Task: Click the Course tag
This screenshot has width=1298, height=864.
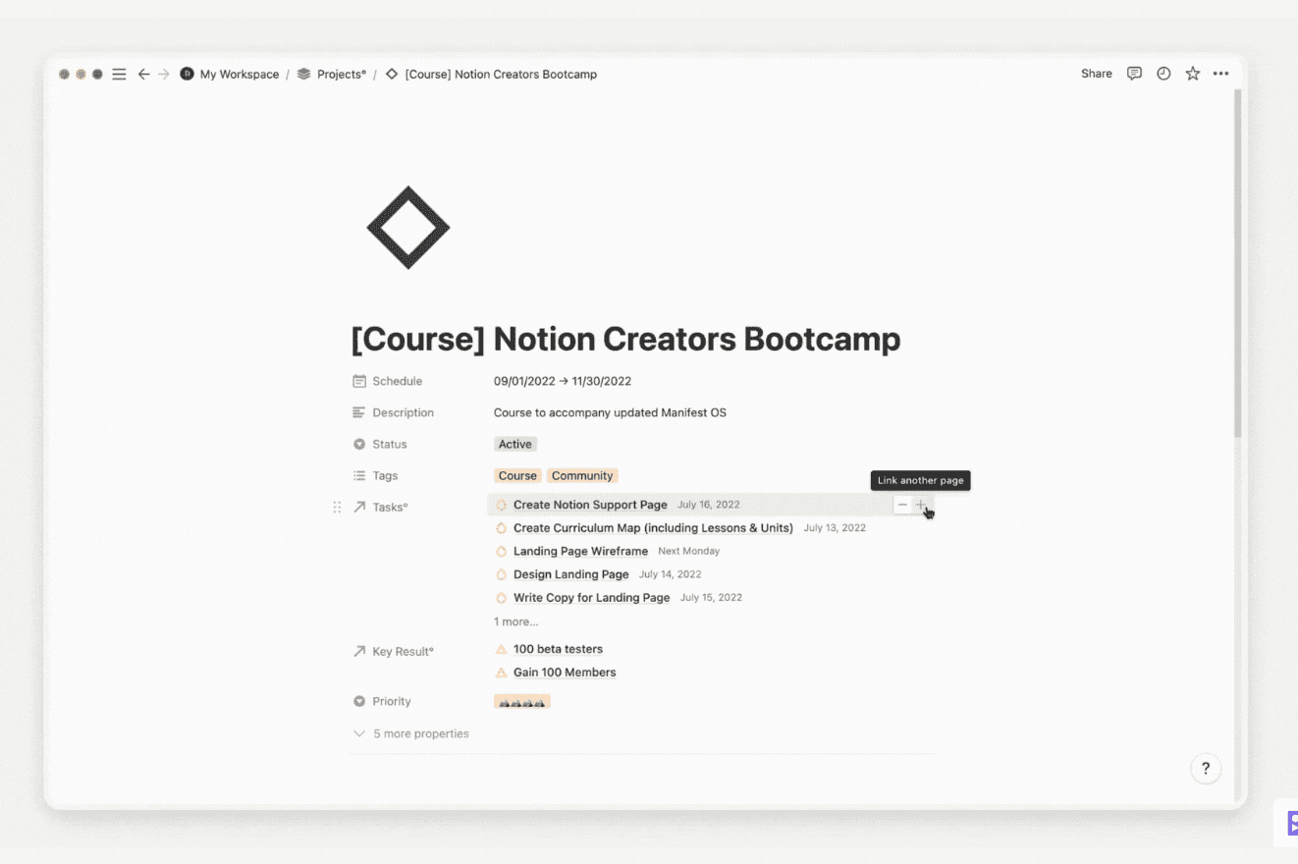Action: (517, 475)
